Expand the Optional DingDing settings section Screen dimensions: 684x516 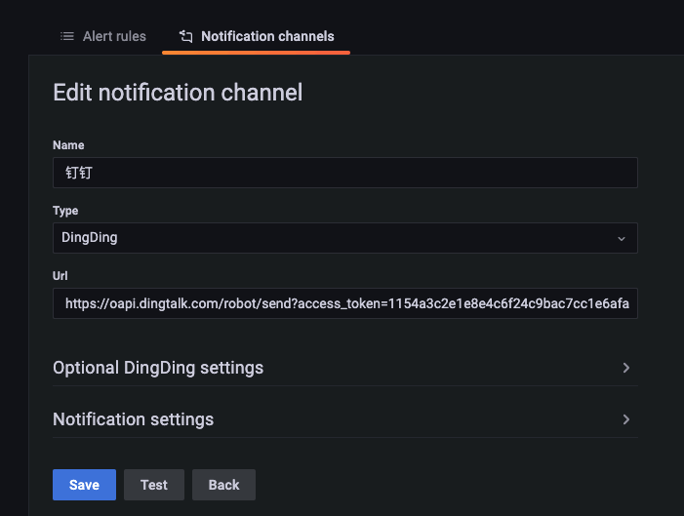(158, 368)
